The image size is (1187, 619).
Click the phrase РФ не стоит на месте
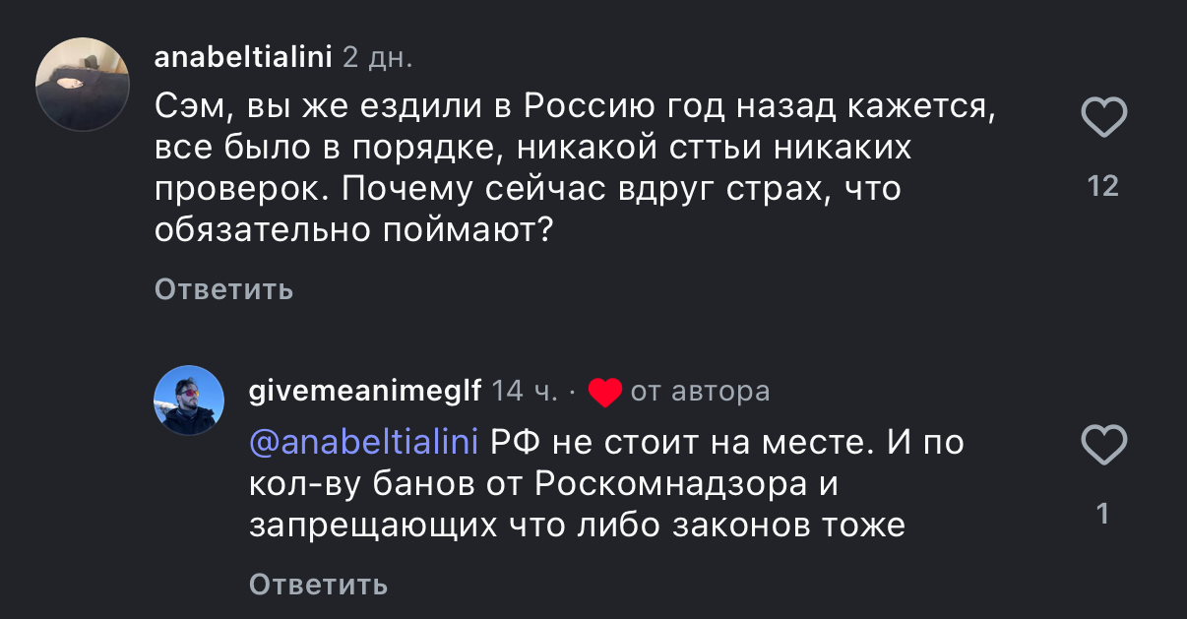681,443
